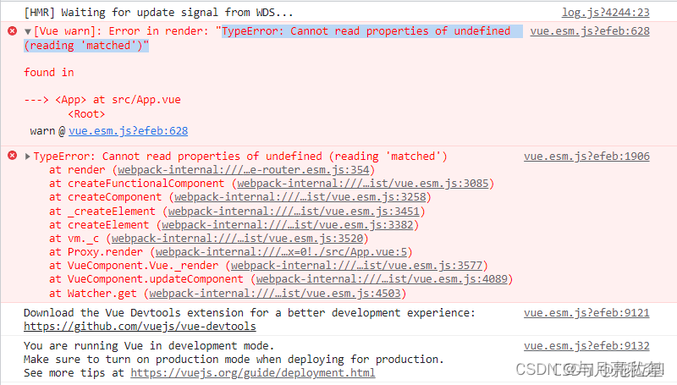This screenshot has height=385, width=677.
Task: Expand the TypeError stack trace entry
Action: coord(28,157)
